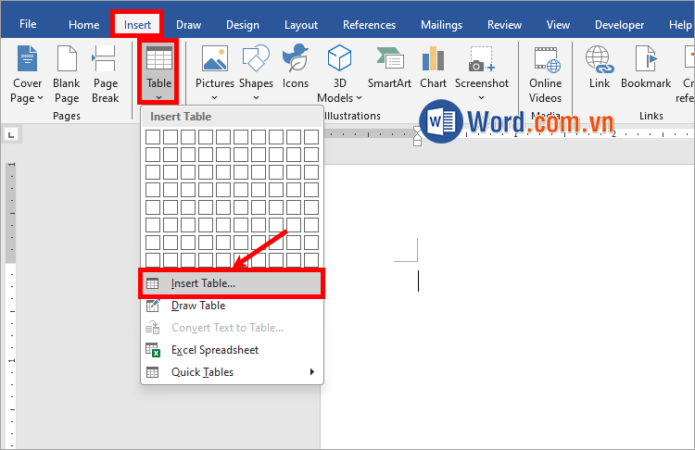The height and width of the screenshot is (450, 695).
Task: Switch to the Mailings tab
Action: pyautogui.click(x=441, y=25)
